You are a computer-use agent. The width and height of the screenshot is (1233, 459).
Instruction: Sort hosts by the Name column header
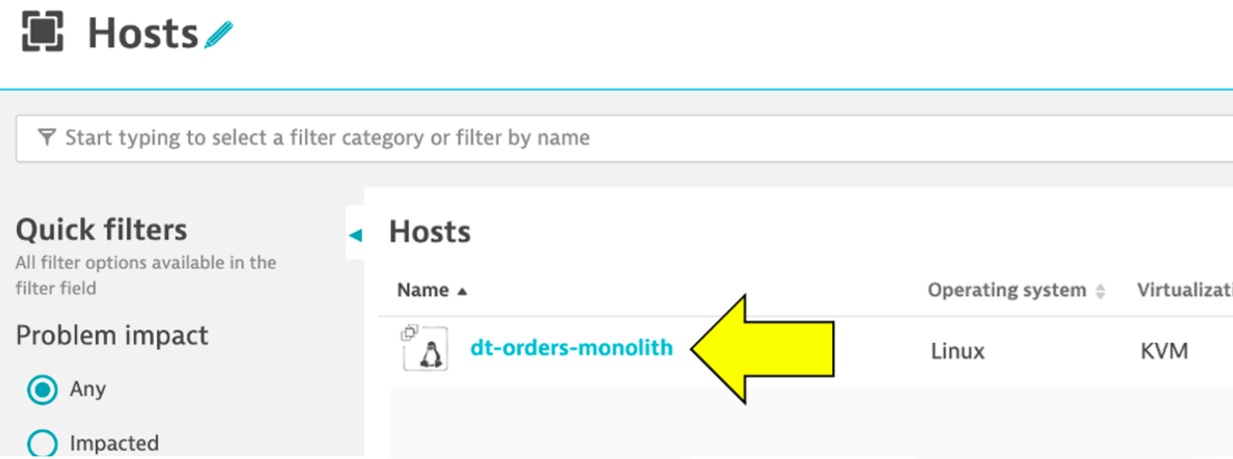point(423,290)
